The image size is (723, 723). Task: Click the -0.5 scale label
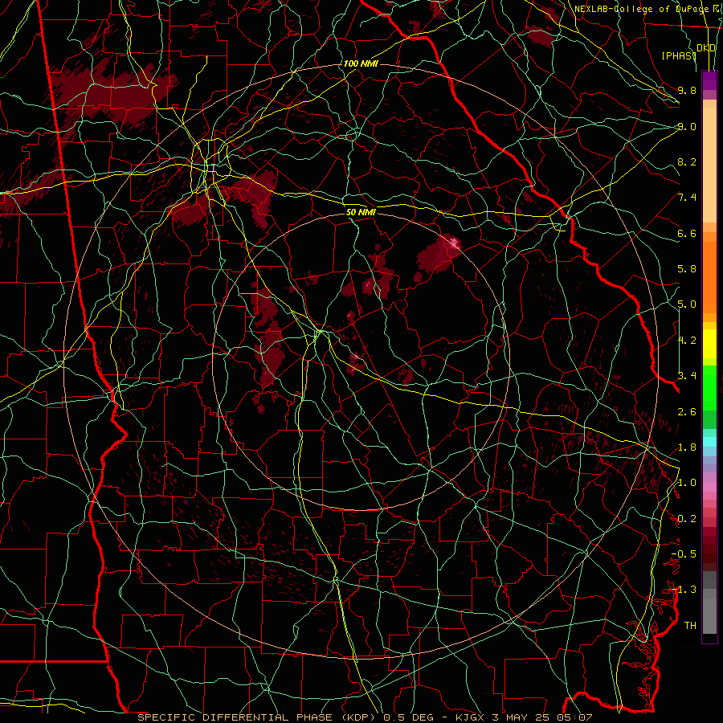pos(684,553)
